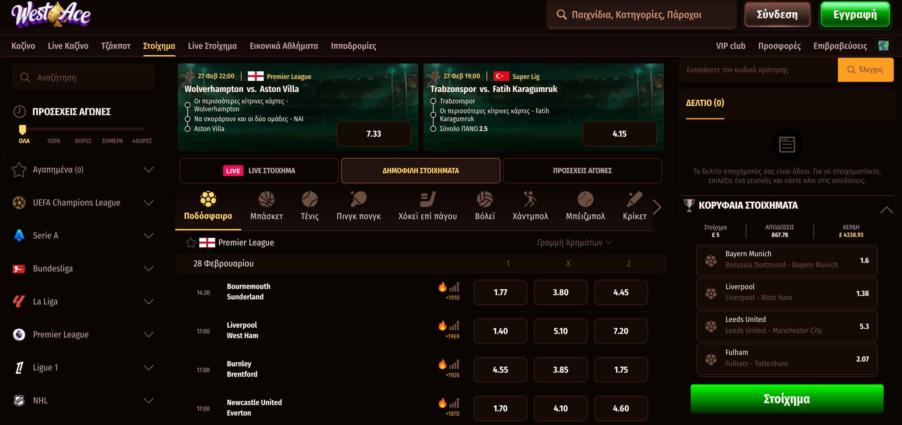Open the language globe icon
Image resolution: width=902 pixels, height=425 pixels.
pyautogui.click(x=883, y=46)
